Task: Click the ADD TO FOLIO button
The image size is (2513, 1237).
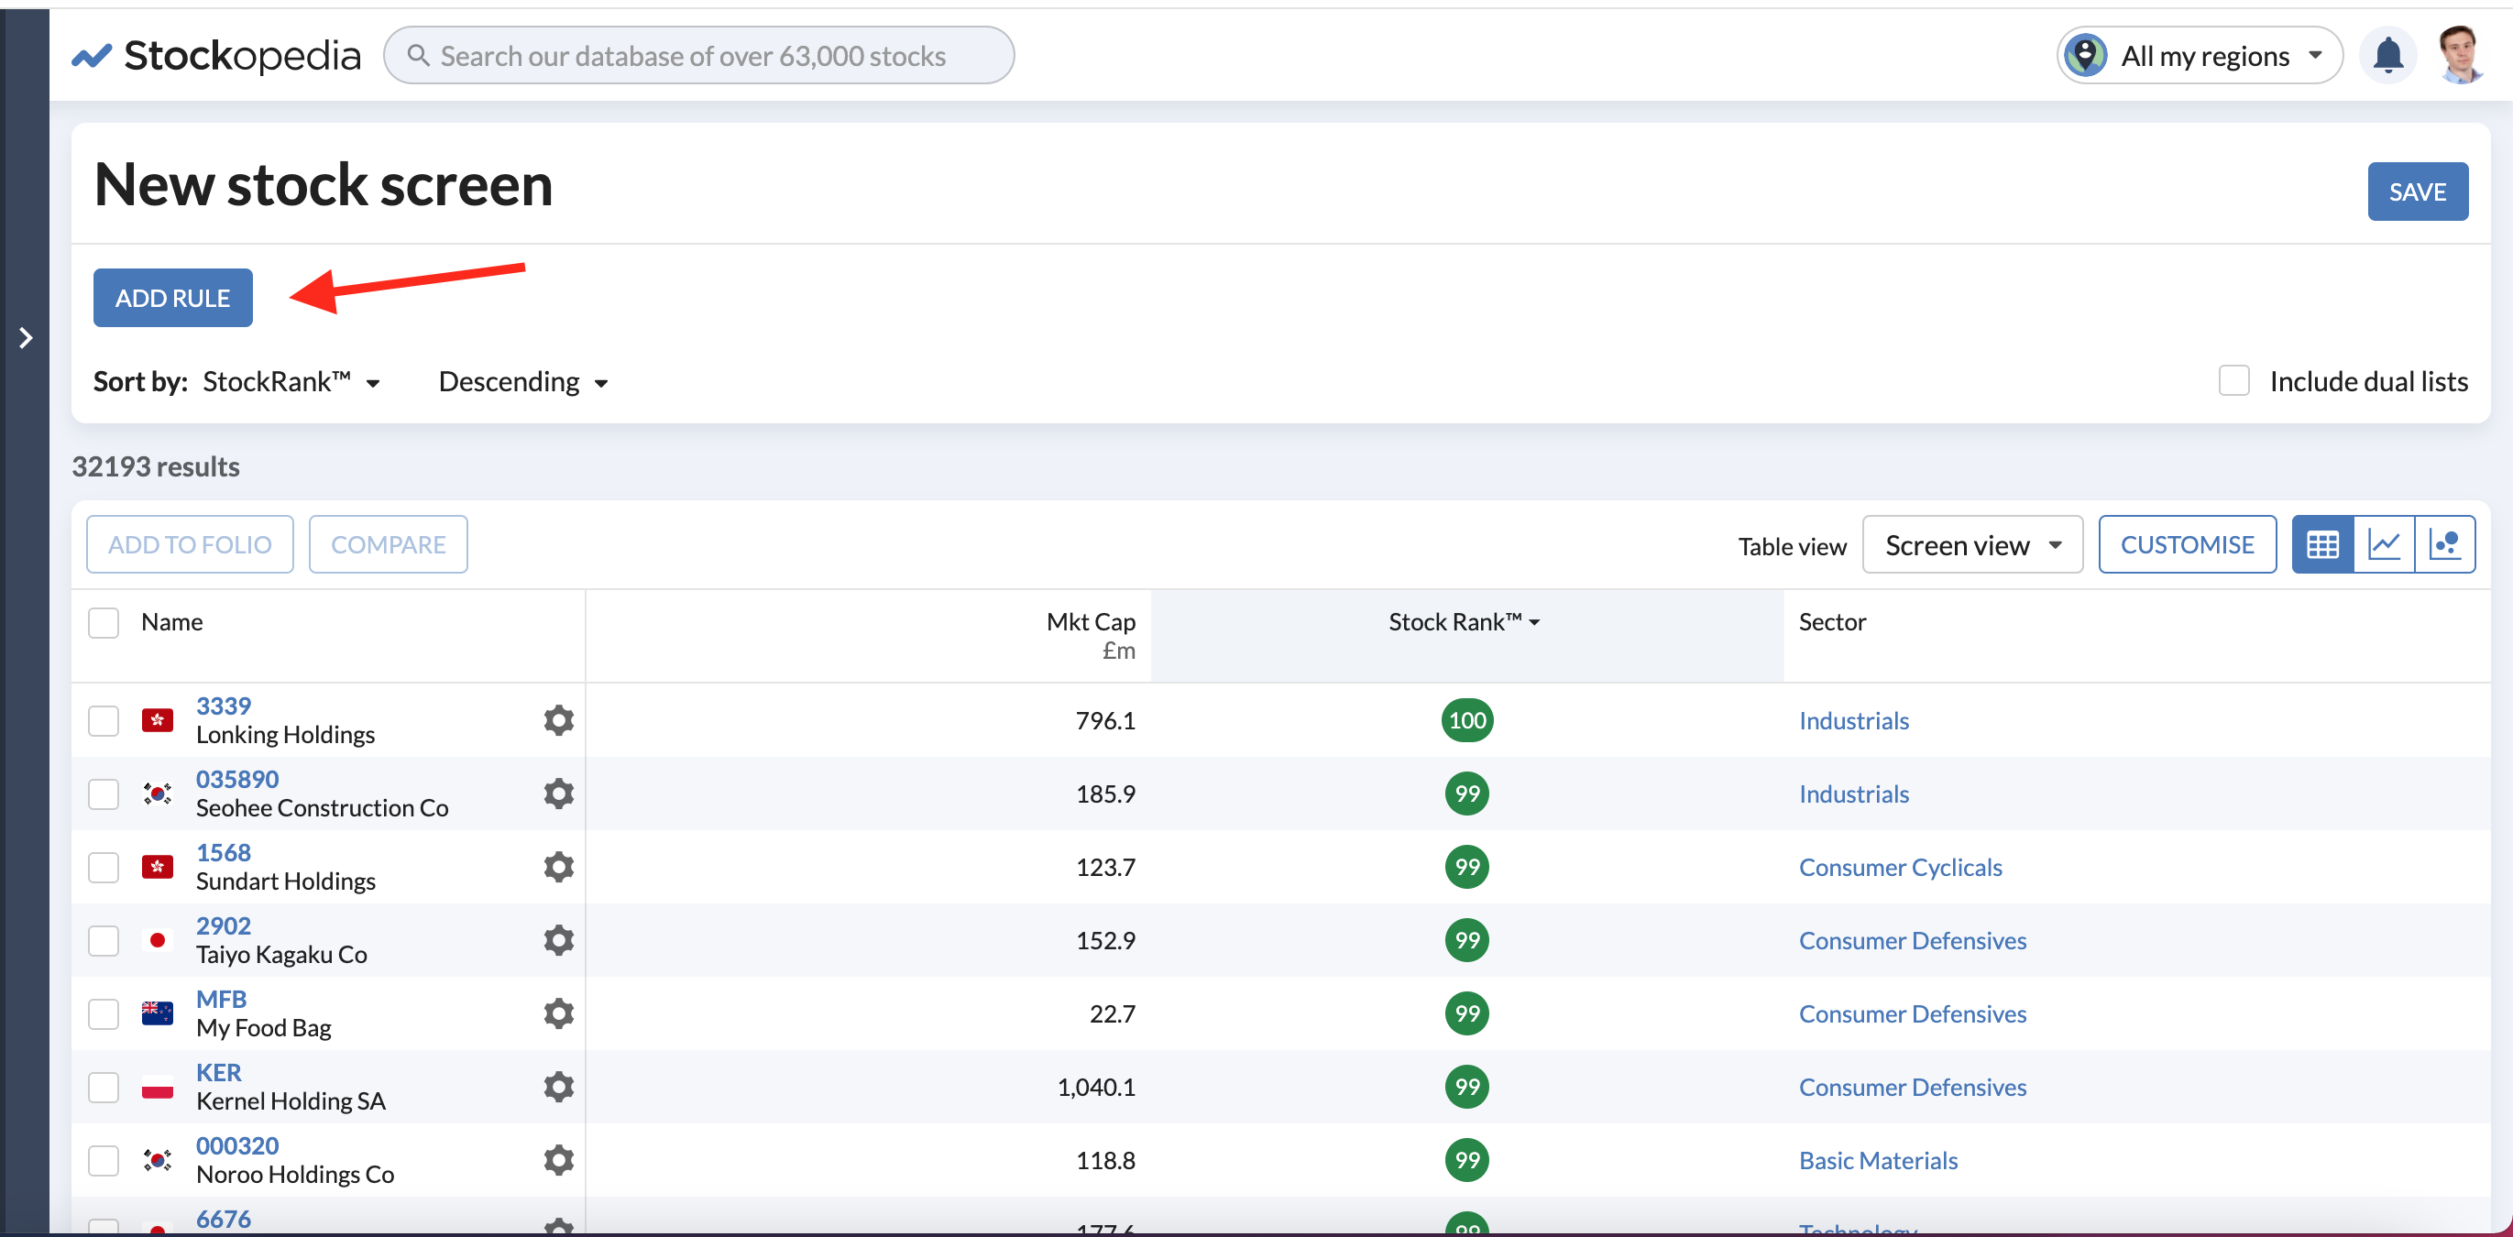Action: (190, 544)
